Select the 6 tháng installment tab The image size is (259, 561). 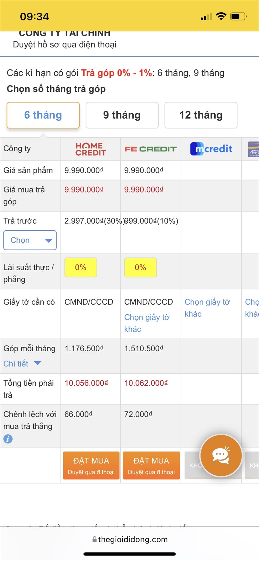click(43, 115)
